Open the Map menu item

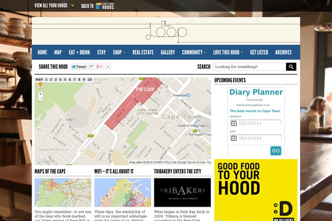point(58,52)
